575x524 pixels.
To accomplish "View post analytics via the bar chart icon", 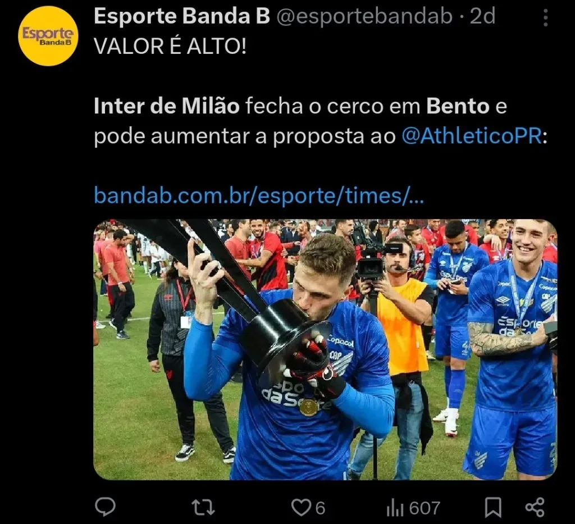I will pos(395,508).
